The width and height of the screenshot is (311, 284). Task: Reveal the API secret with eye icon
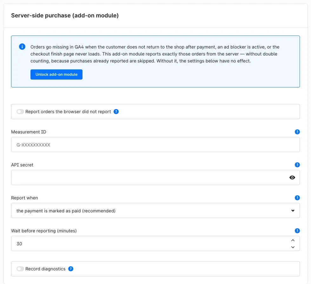pyautogui.click(x=292, y=177)
